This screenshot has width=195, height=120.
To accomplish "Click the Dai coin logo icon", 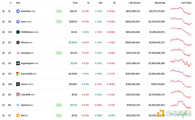I will [18, 115].
